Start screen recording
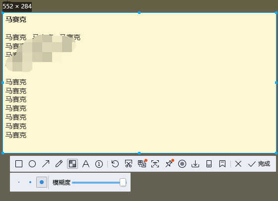This screenshot has height=201, width=278. click(x=182, y=164)
